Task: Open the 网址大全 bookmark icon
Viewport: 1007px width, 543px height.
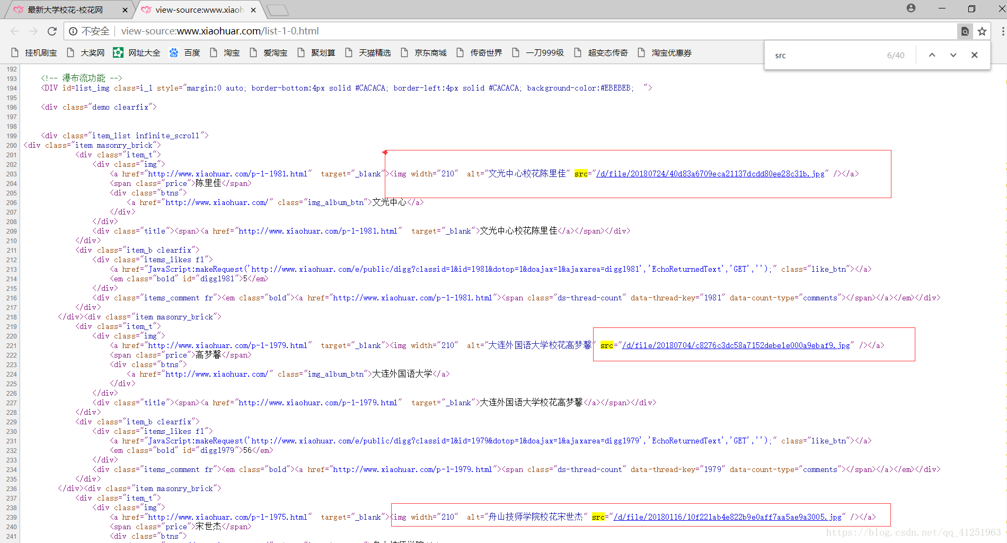Action: click(x=118, y=52)
